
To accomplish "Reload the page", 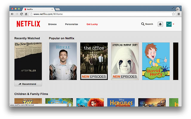I will pos(21,14).
